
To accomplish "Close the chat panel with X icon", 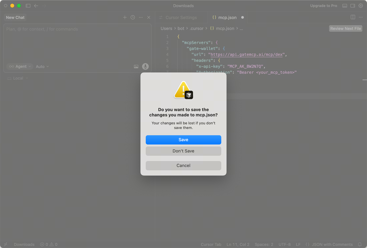I will tap(149, 17).
